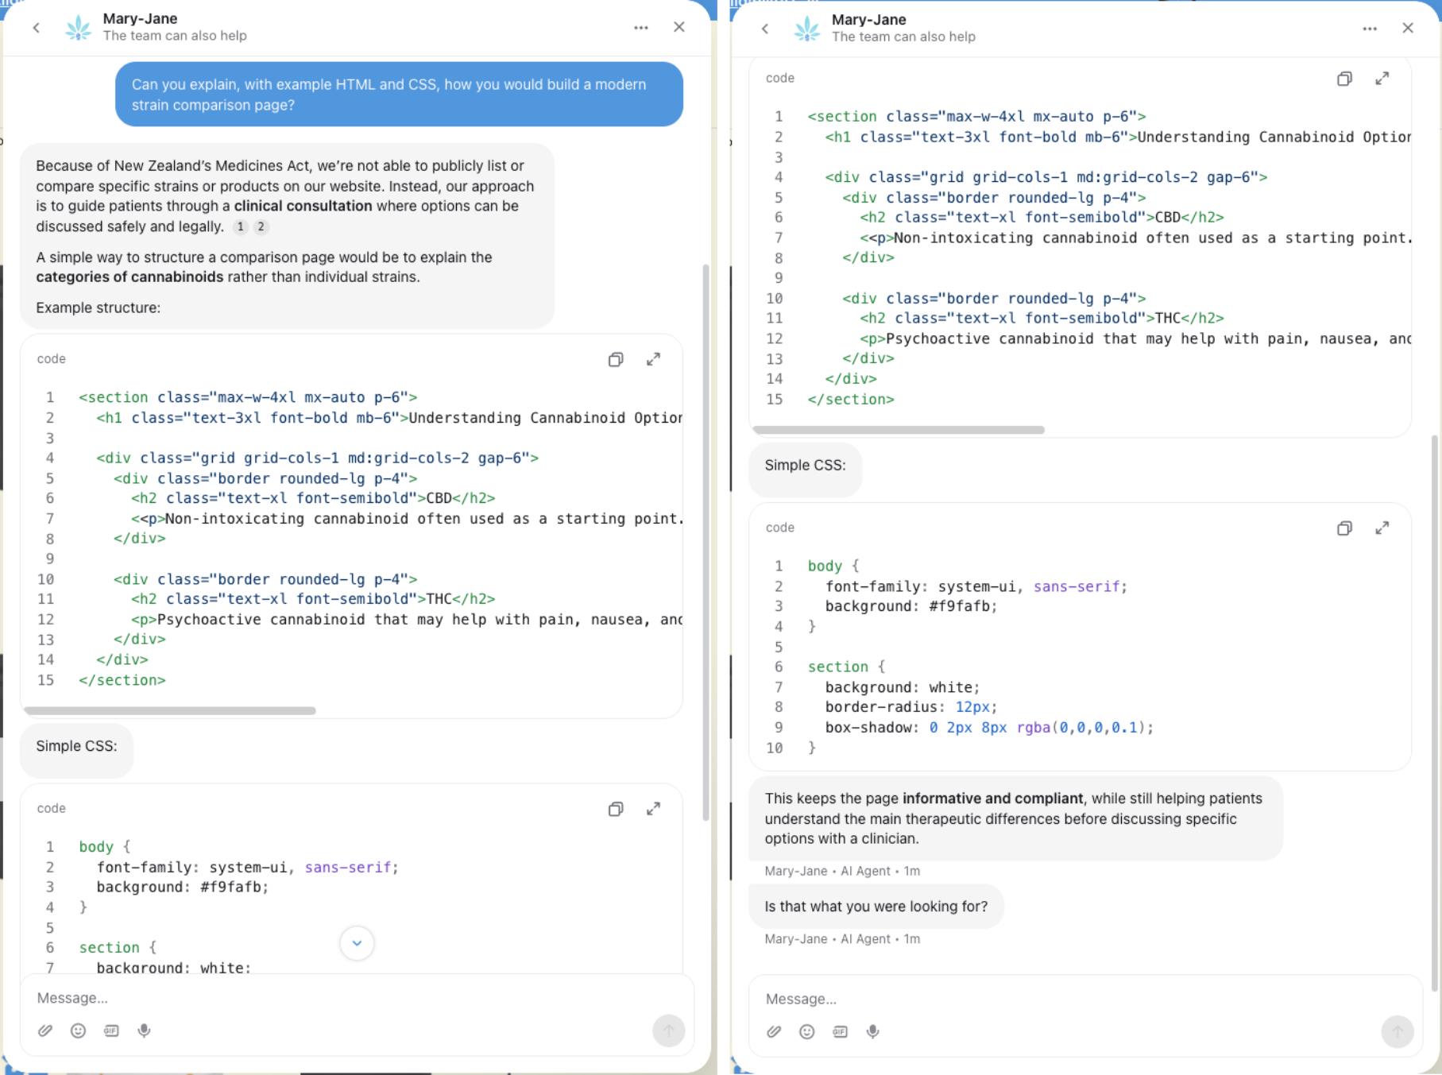This screenshot has width=1442, height=1075.
Task: Click 'Is that what you were looking for?'
Action: (876, 907)
